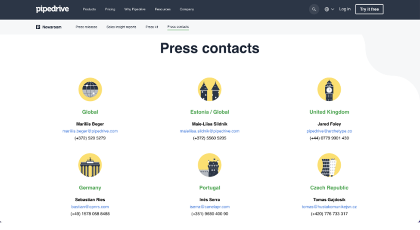
Task: Click the Czech Republic heading
Action: pos(329,188)
